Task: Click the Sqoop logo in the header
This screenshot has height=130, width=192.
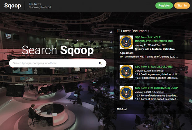Action: [12, 6]
